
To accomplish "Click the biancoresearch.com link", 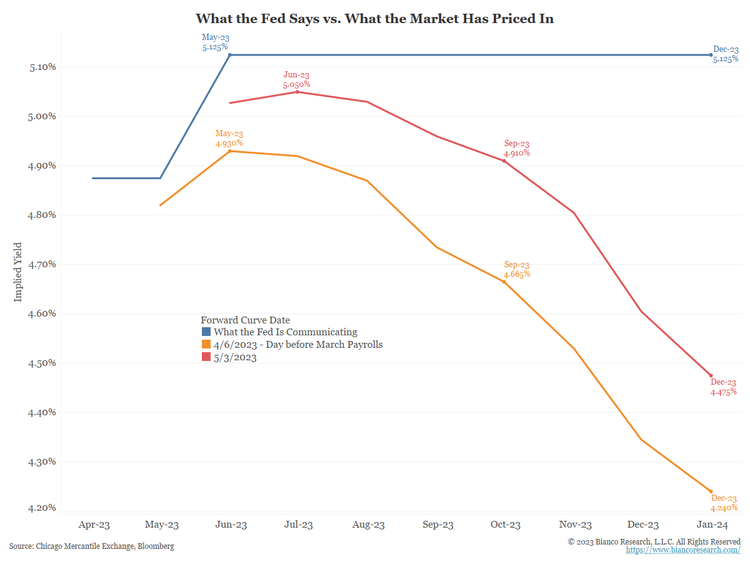I will [683, 550].
